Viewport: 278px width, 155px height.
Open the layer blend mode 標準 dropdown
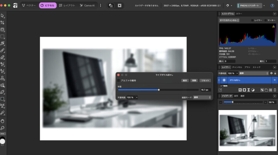254,73
